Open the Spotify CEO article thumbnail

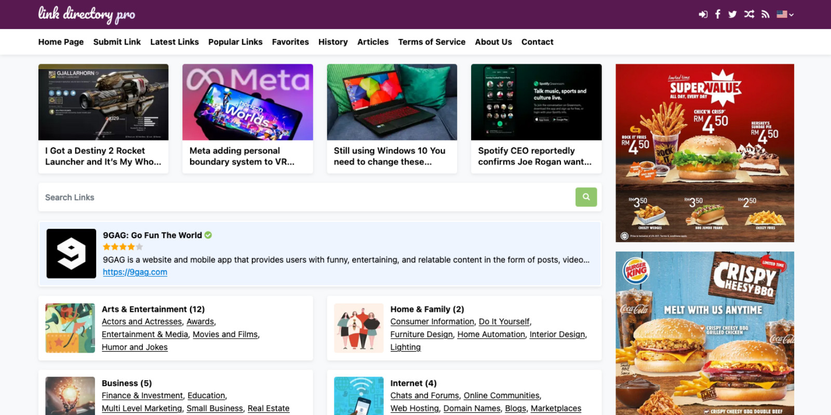click(536, 102)
